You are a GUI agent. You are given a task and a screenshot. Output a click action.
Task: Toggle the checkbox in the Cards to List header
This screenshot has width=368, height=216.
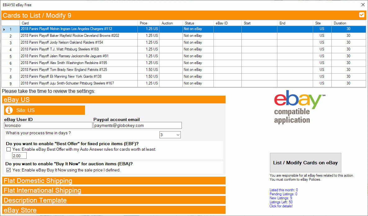pyautogui.click(x=362, y=15)
